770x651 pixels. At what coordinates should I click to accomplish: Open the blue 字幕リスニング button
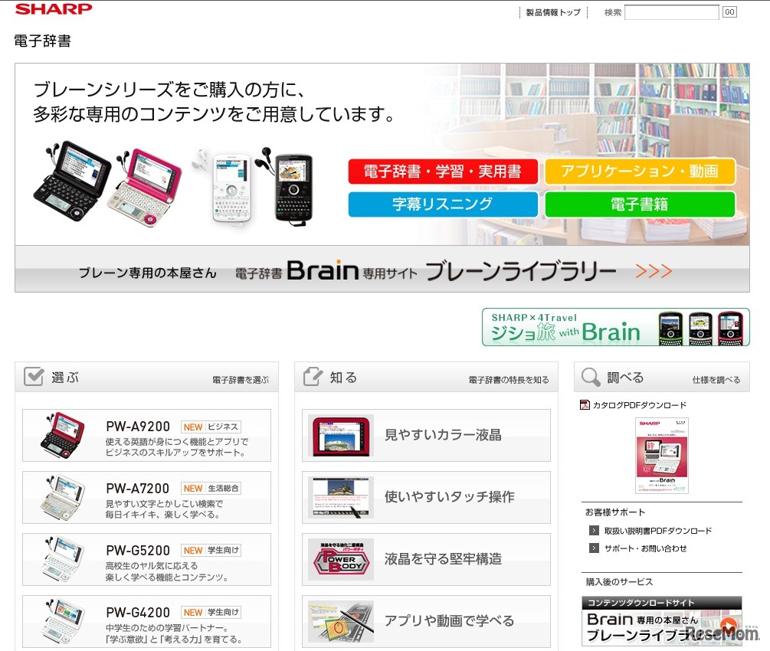click(443, 204)
